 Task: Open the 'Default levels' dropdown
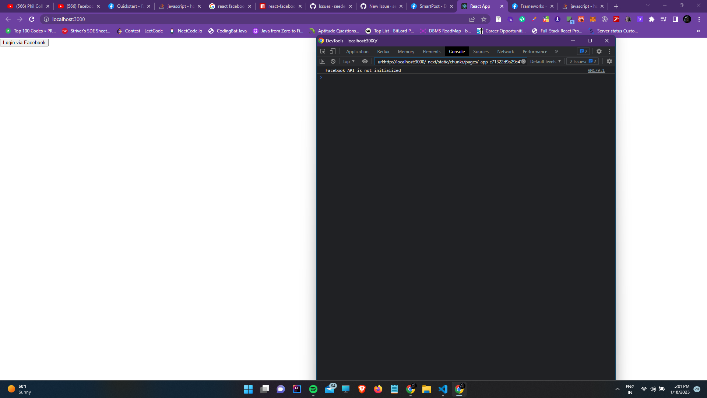pos(545,61)
